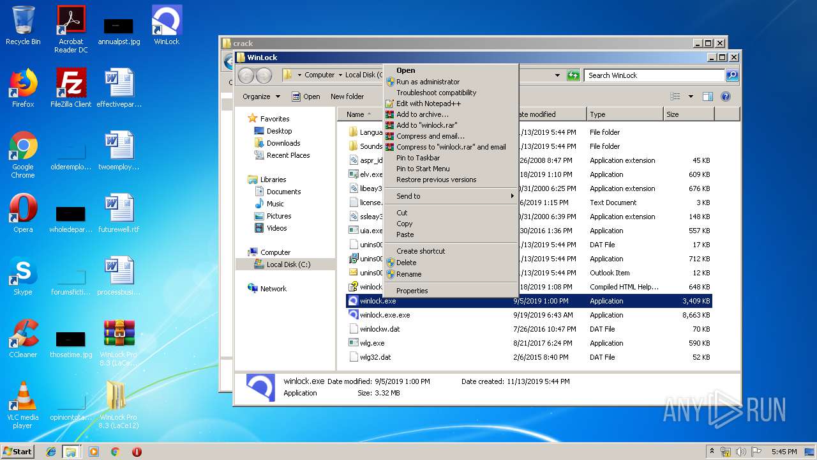Refresh the folder view with green arrows button
Viewport: 817px width, 460px height.
573,75
